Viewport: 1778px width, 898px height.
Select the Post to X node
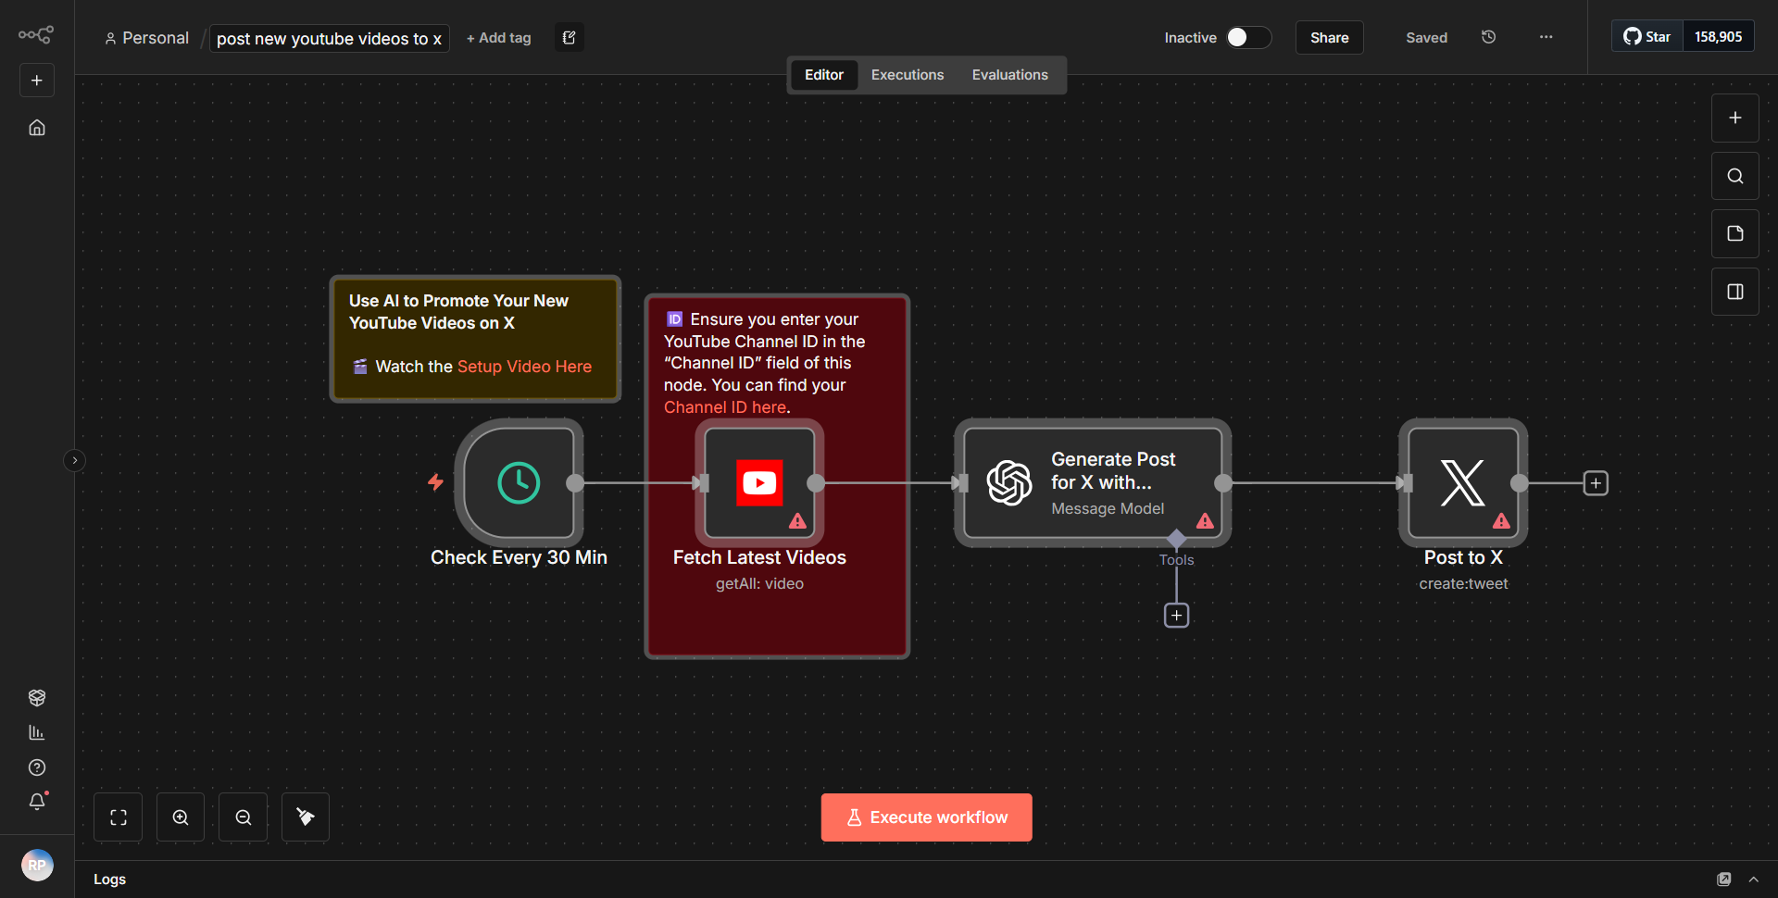pos(1463,482)
